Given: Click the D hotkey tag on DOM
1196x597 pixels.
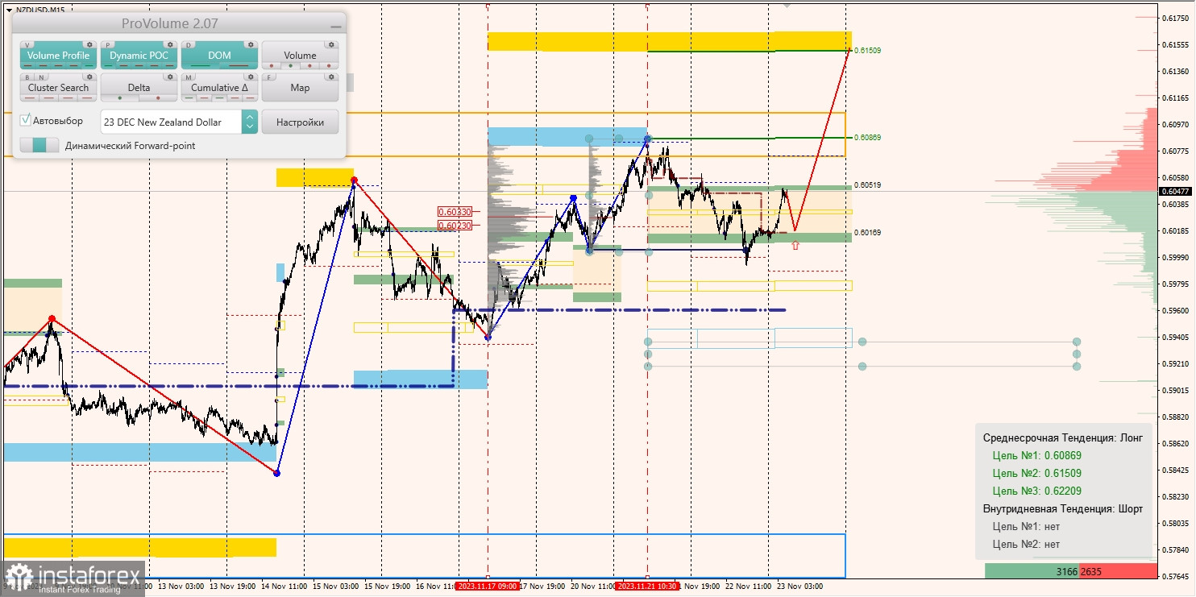Looking at the screenshot, I should click(x=189, y=45).
